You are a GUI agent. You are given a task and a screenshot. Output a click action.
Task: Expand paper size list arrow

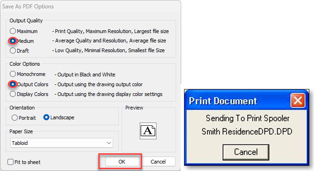point(109,143)
